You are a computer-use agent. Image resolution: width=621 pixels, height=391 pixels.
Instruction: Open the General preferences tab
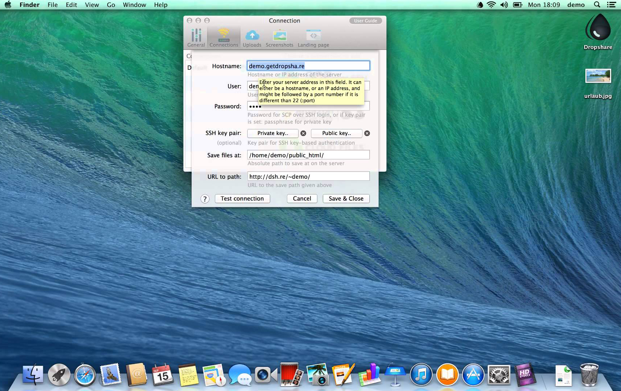coord(196,38)
